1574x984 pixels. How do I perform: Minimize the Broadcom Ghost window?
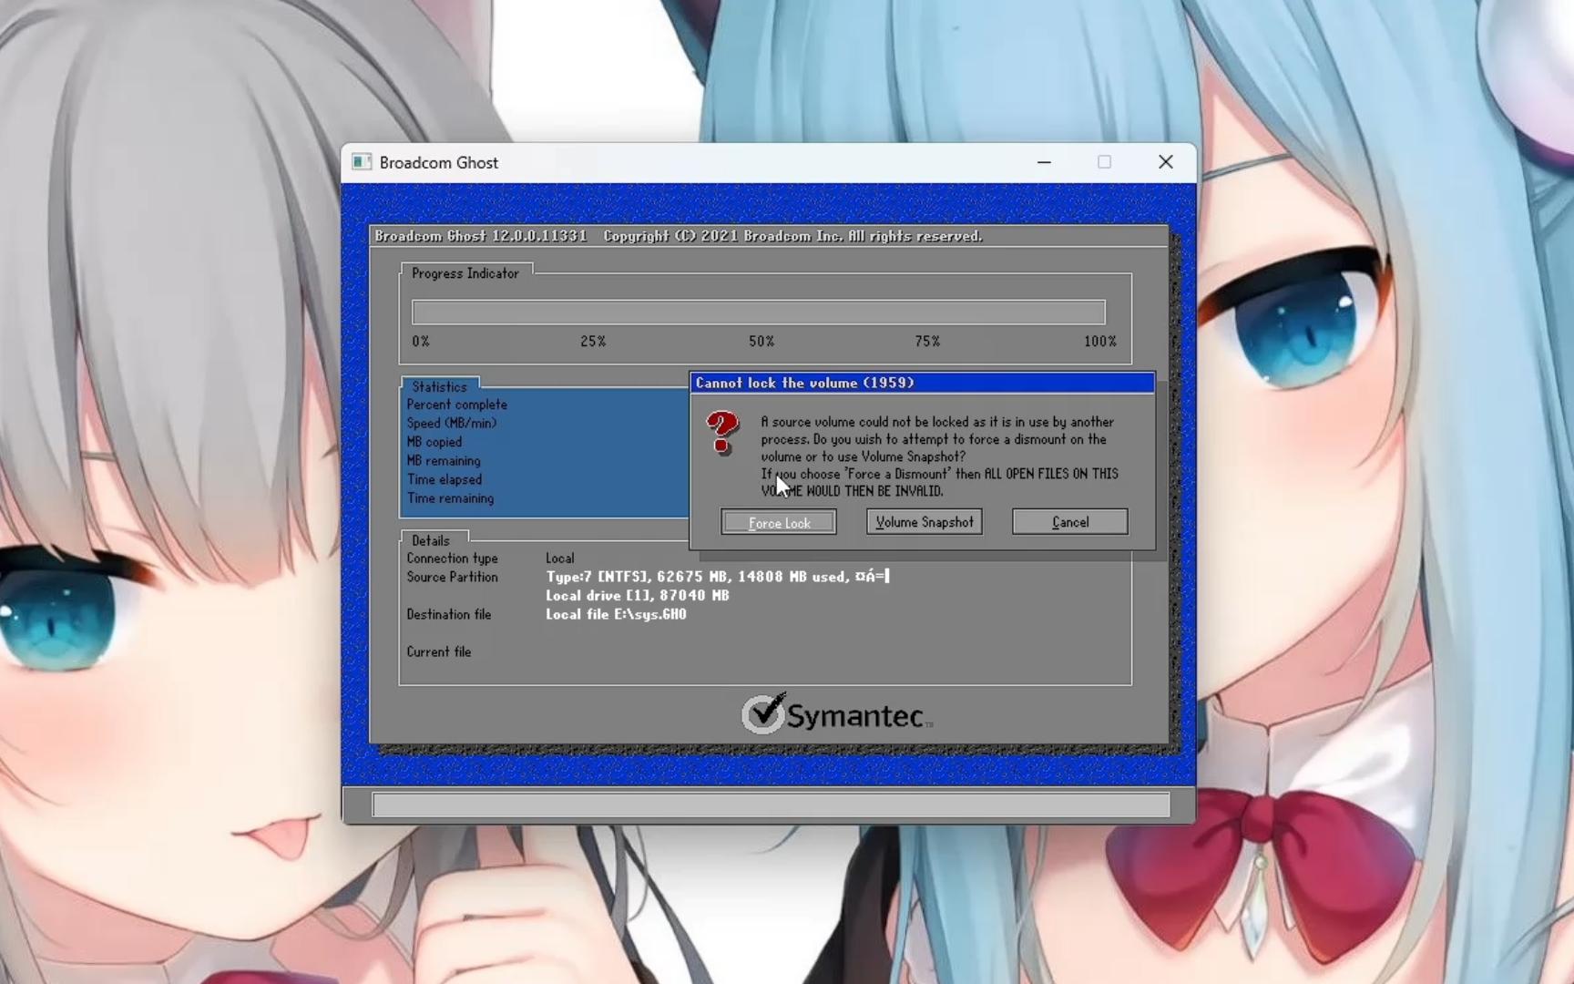pos(1044,162)
